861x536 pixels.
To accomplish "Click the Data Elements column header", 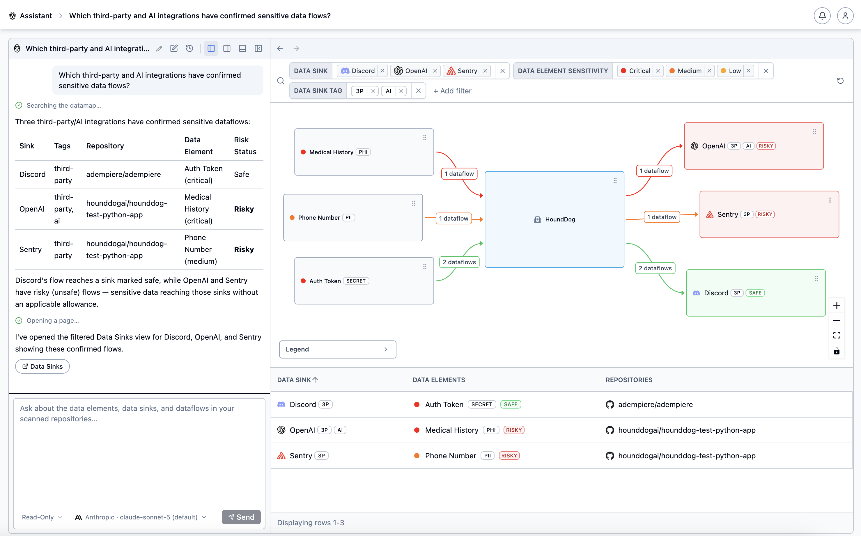I will tap(439, 380).
